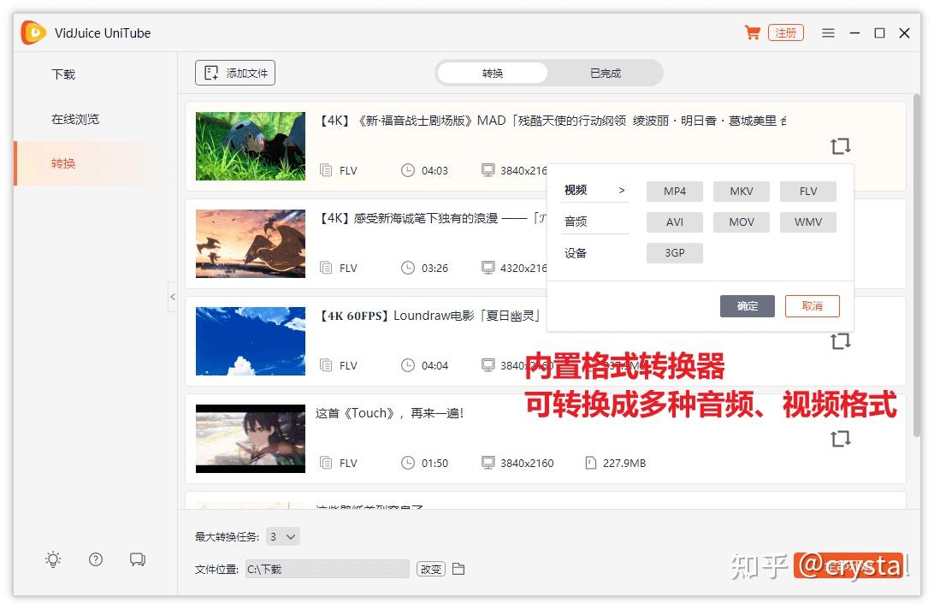Open thumbnail of 新海诚 video
Viewport: 934px width, 609px height.
click(250, 244)
